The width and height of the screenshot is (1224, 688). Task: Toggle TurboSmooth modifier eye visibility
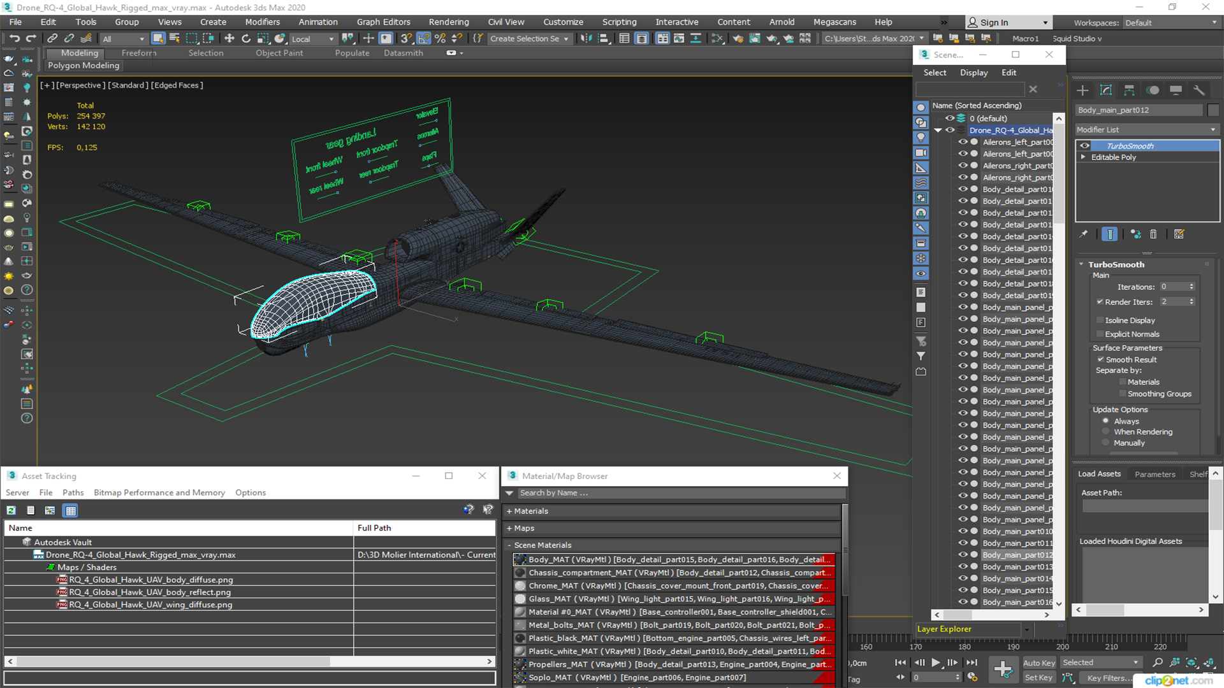pos(1084,146)
